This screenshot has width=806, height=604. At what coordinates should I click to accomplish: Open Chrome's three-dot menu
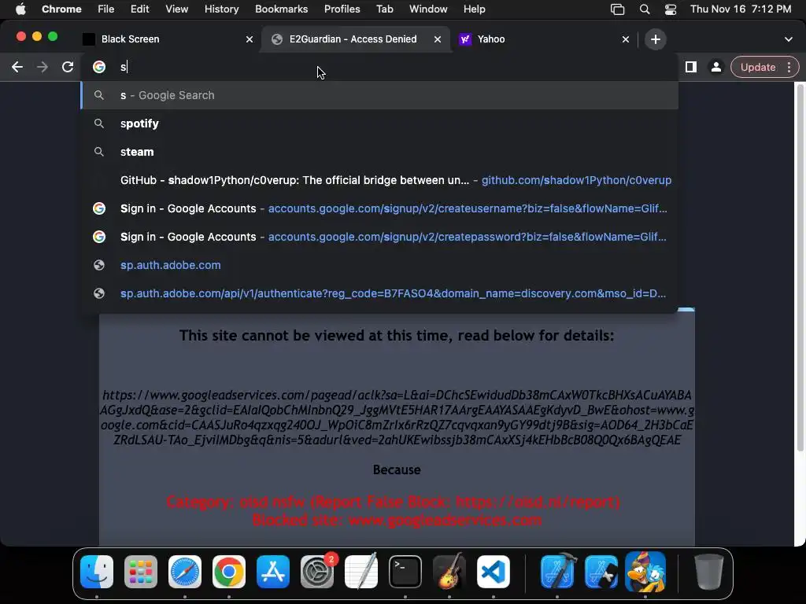click(789, 68)
